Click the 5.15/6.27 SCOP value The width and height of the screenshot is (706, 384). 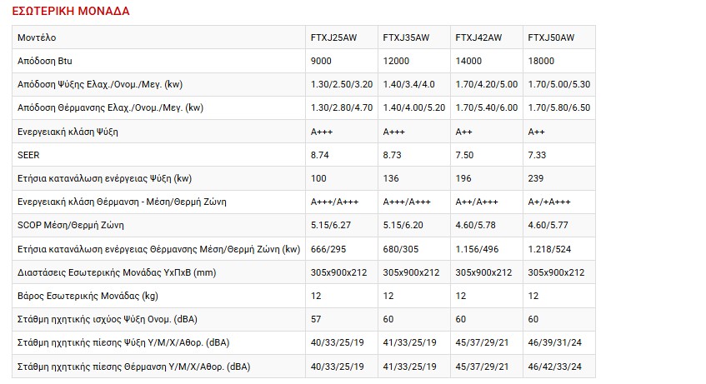[330, 225]
